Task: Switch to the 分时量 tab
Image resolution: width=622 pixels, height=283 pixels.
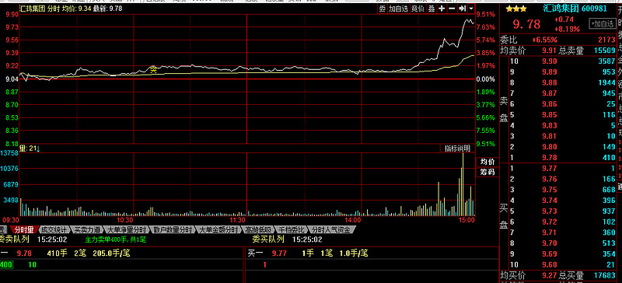Action: pyautogui.click(x=24, y=230)
